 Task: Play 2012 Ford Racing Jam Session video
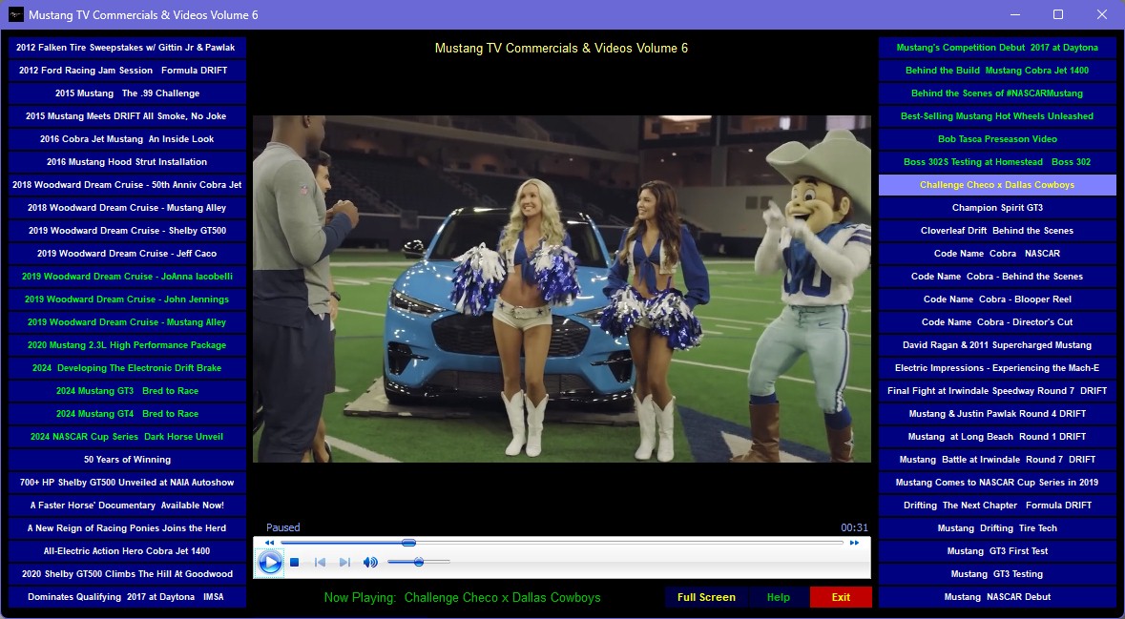click(x=127, y=71)
